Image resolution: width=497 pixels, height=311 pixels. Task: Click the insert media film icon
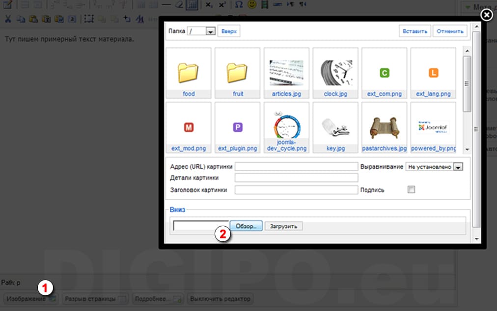click(265, 5)
